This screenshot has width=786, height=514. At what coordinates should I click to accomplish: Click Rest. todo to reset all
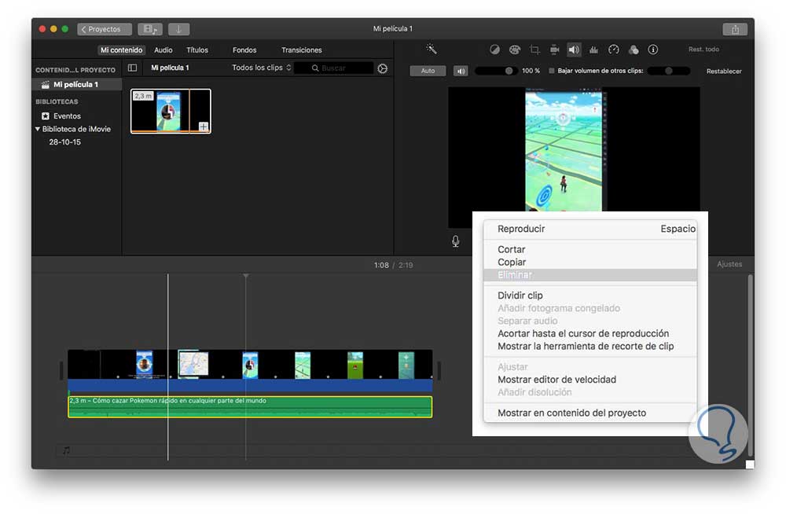703,50
